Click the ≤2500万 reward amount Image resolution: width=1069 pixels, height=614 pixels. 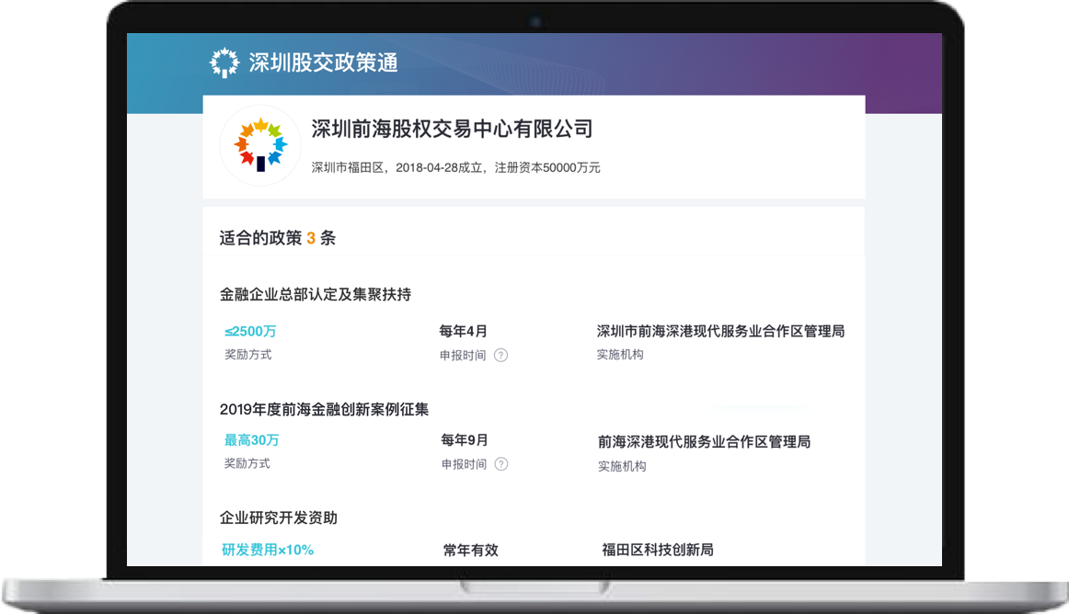(x=250, y=331)
